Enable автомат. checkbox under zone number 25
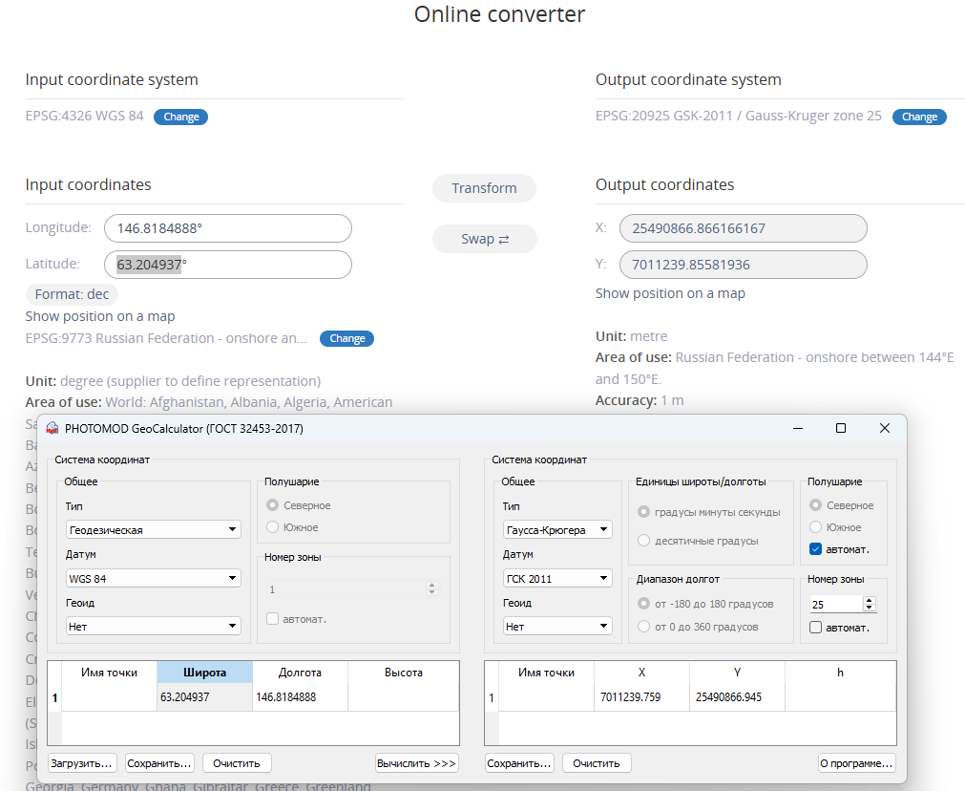 pos(815,628)
